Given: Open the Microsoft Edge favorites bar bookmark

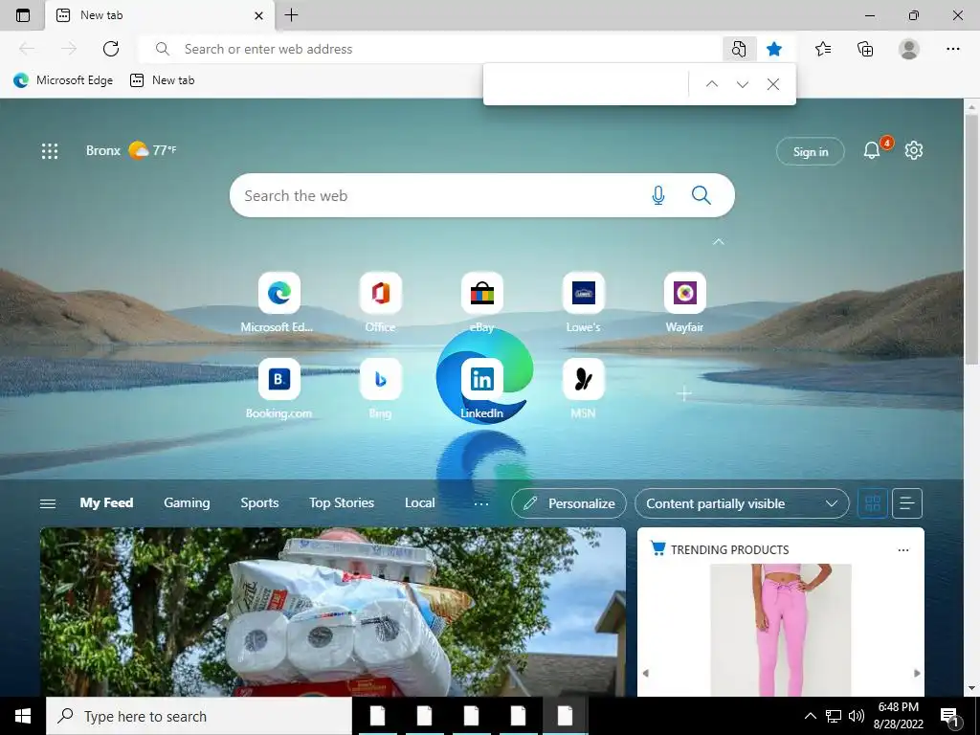Looking at the screenshot, I should tap(63, 80).
